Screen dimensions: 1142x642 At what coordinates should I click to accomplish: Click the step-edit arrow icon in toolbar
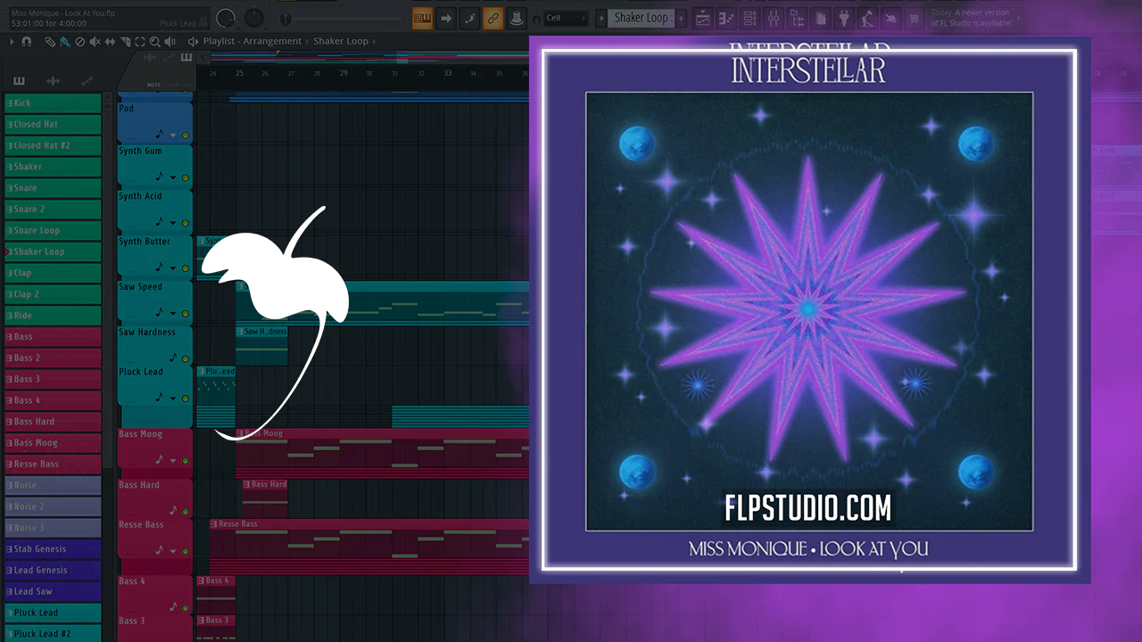(446, 18)
